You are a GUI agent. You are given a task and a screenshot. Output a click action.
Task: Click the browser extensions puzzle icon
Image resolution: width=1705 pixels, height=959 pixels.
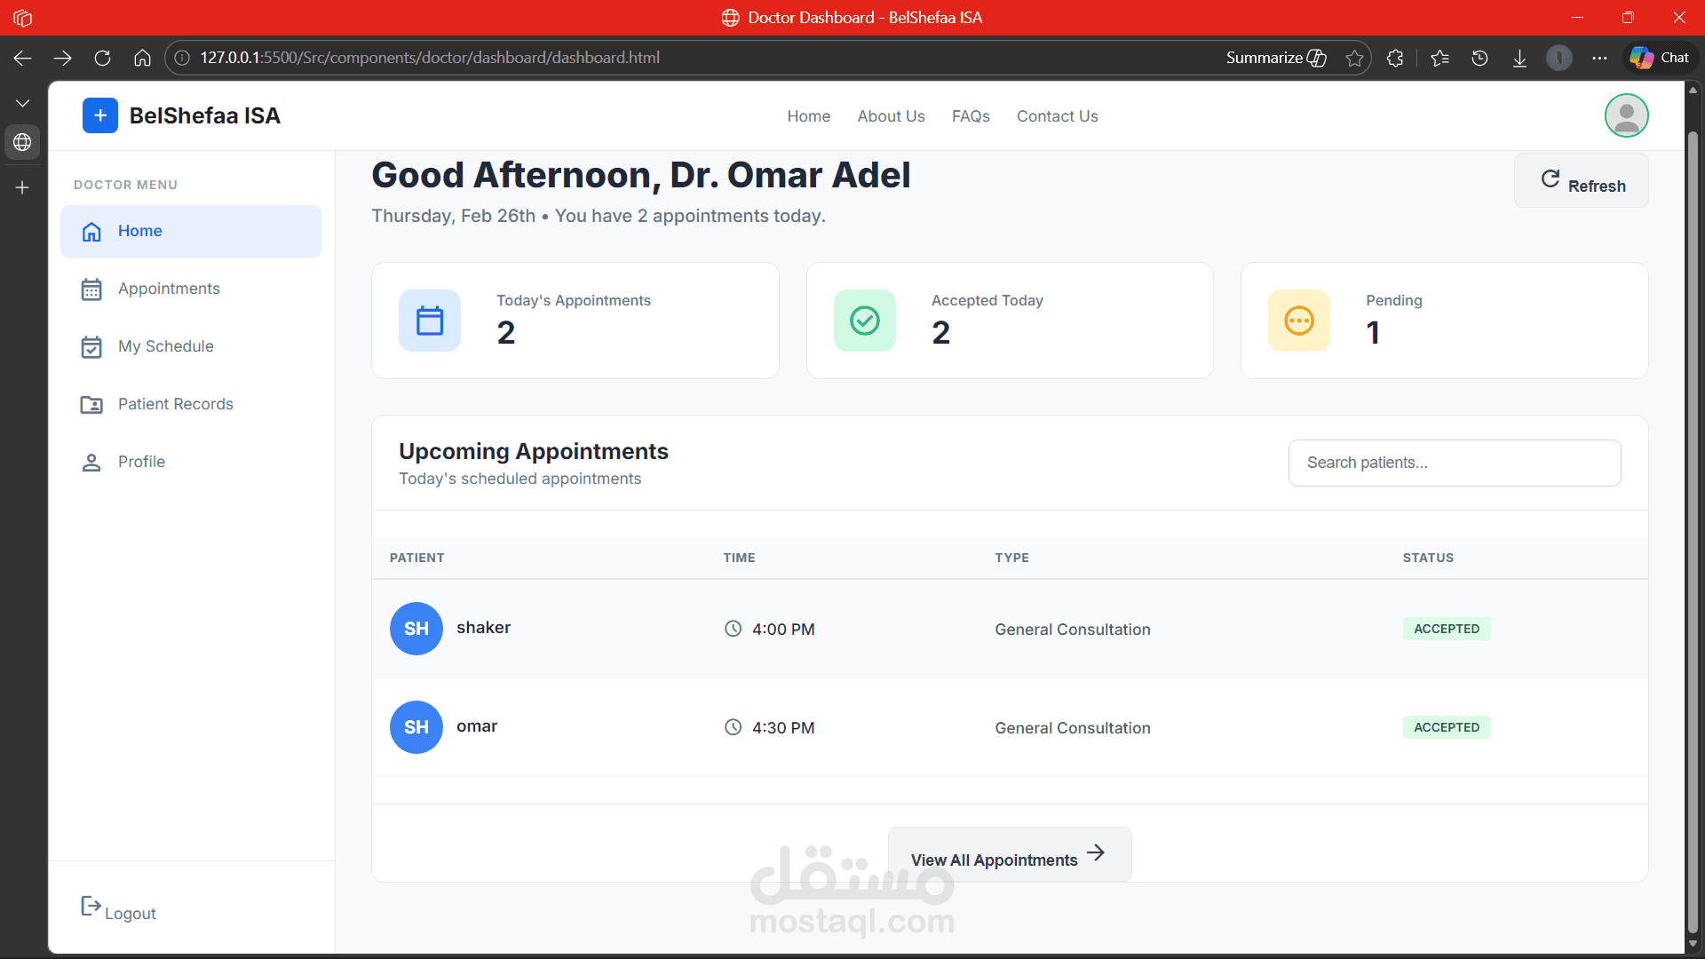[x=1395, y=58]
